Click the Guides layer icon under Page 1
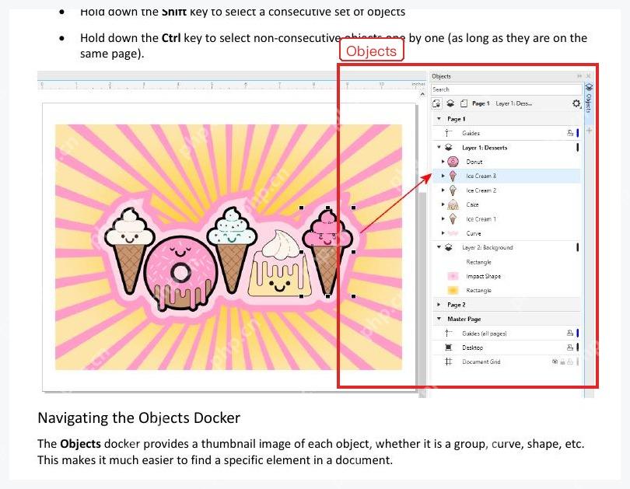Viewport: 630px width, 489px height. 449,133
